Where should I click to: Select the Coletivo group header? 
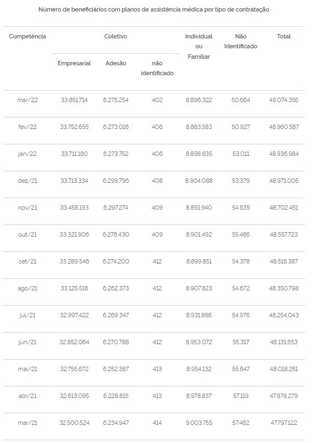pyautogui.click(x=115, y=36)
